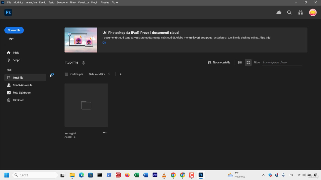Open Task View on the taskbar
Image resolution: width=321 pixels, height=180 pixels.
pyautogui.click(x=62, y=175)
